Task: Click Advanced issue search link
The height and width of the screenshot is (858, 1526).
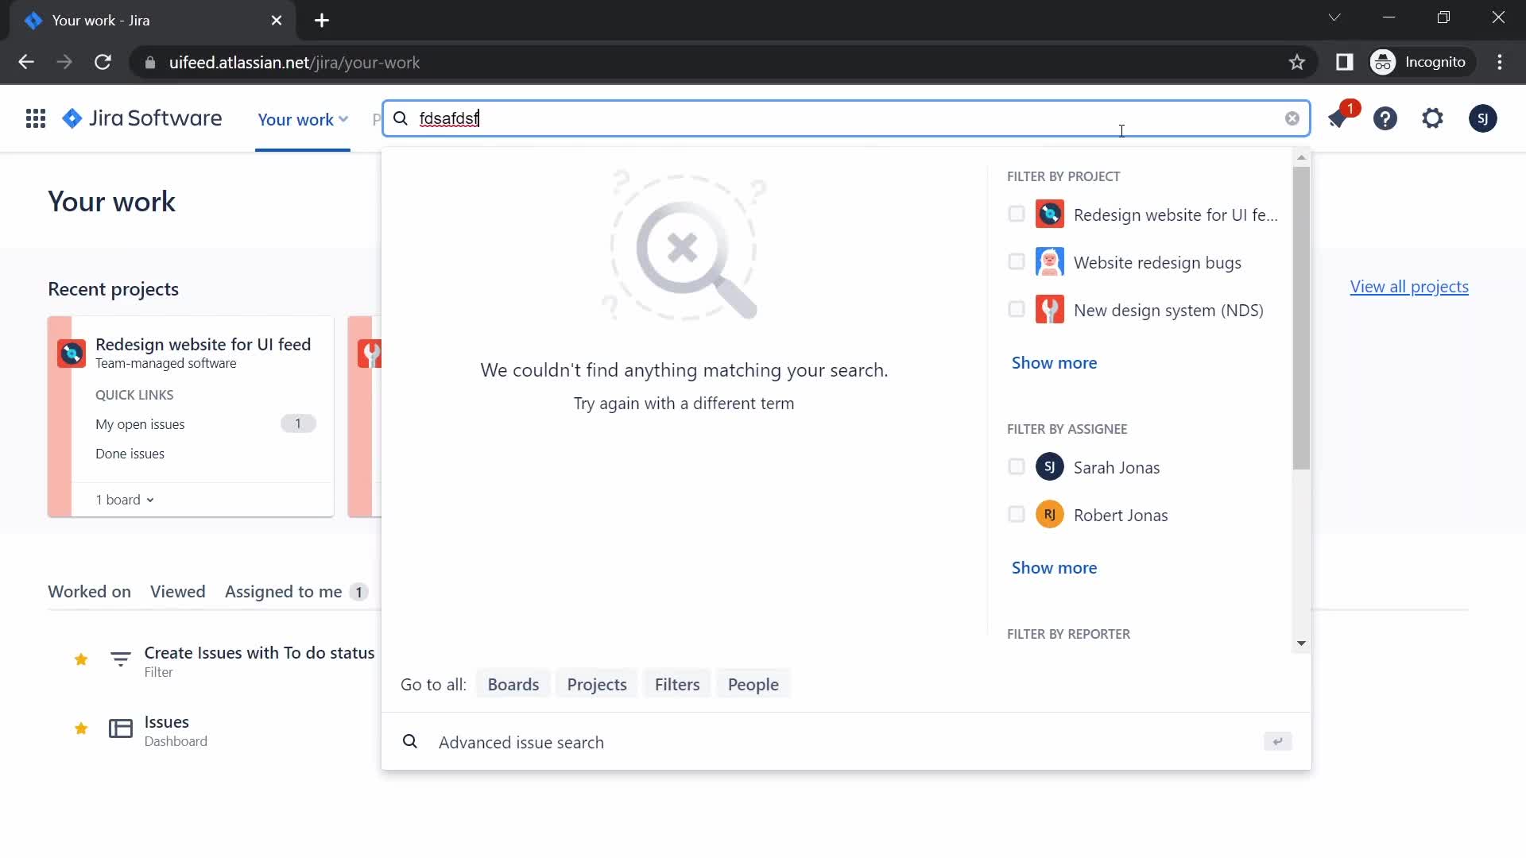Action: coord(522,742)
